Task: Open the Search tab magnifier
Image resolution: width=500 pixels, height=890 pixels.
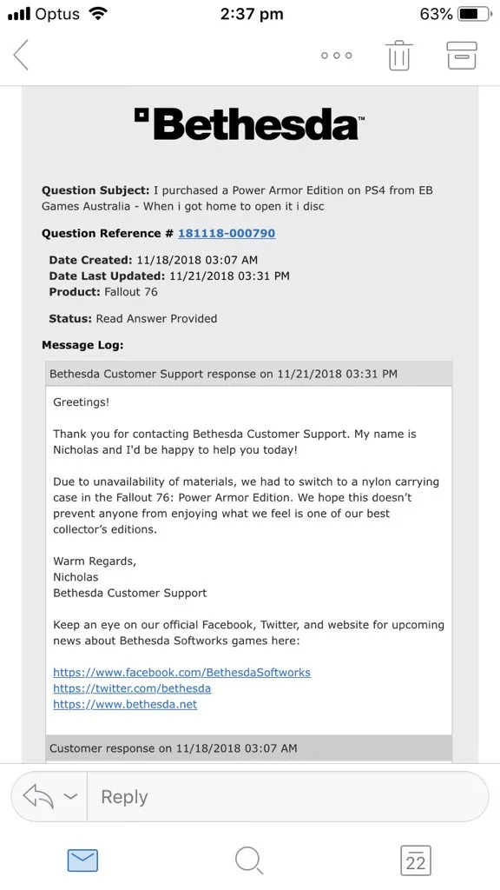Action: point(249,860)
